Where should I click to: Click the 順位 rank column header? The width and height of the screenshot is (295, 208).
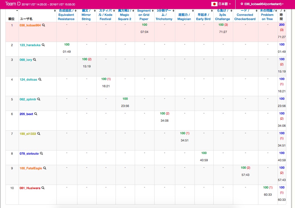pos(11,19)
